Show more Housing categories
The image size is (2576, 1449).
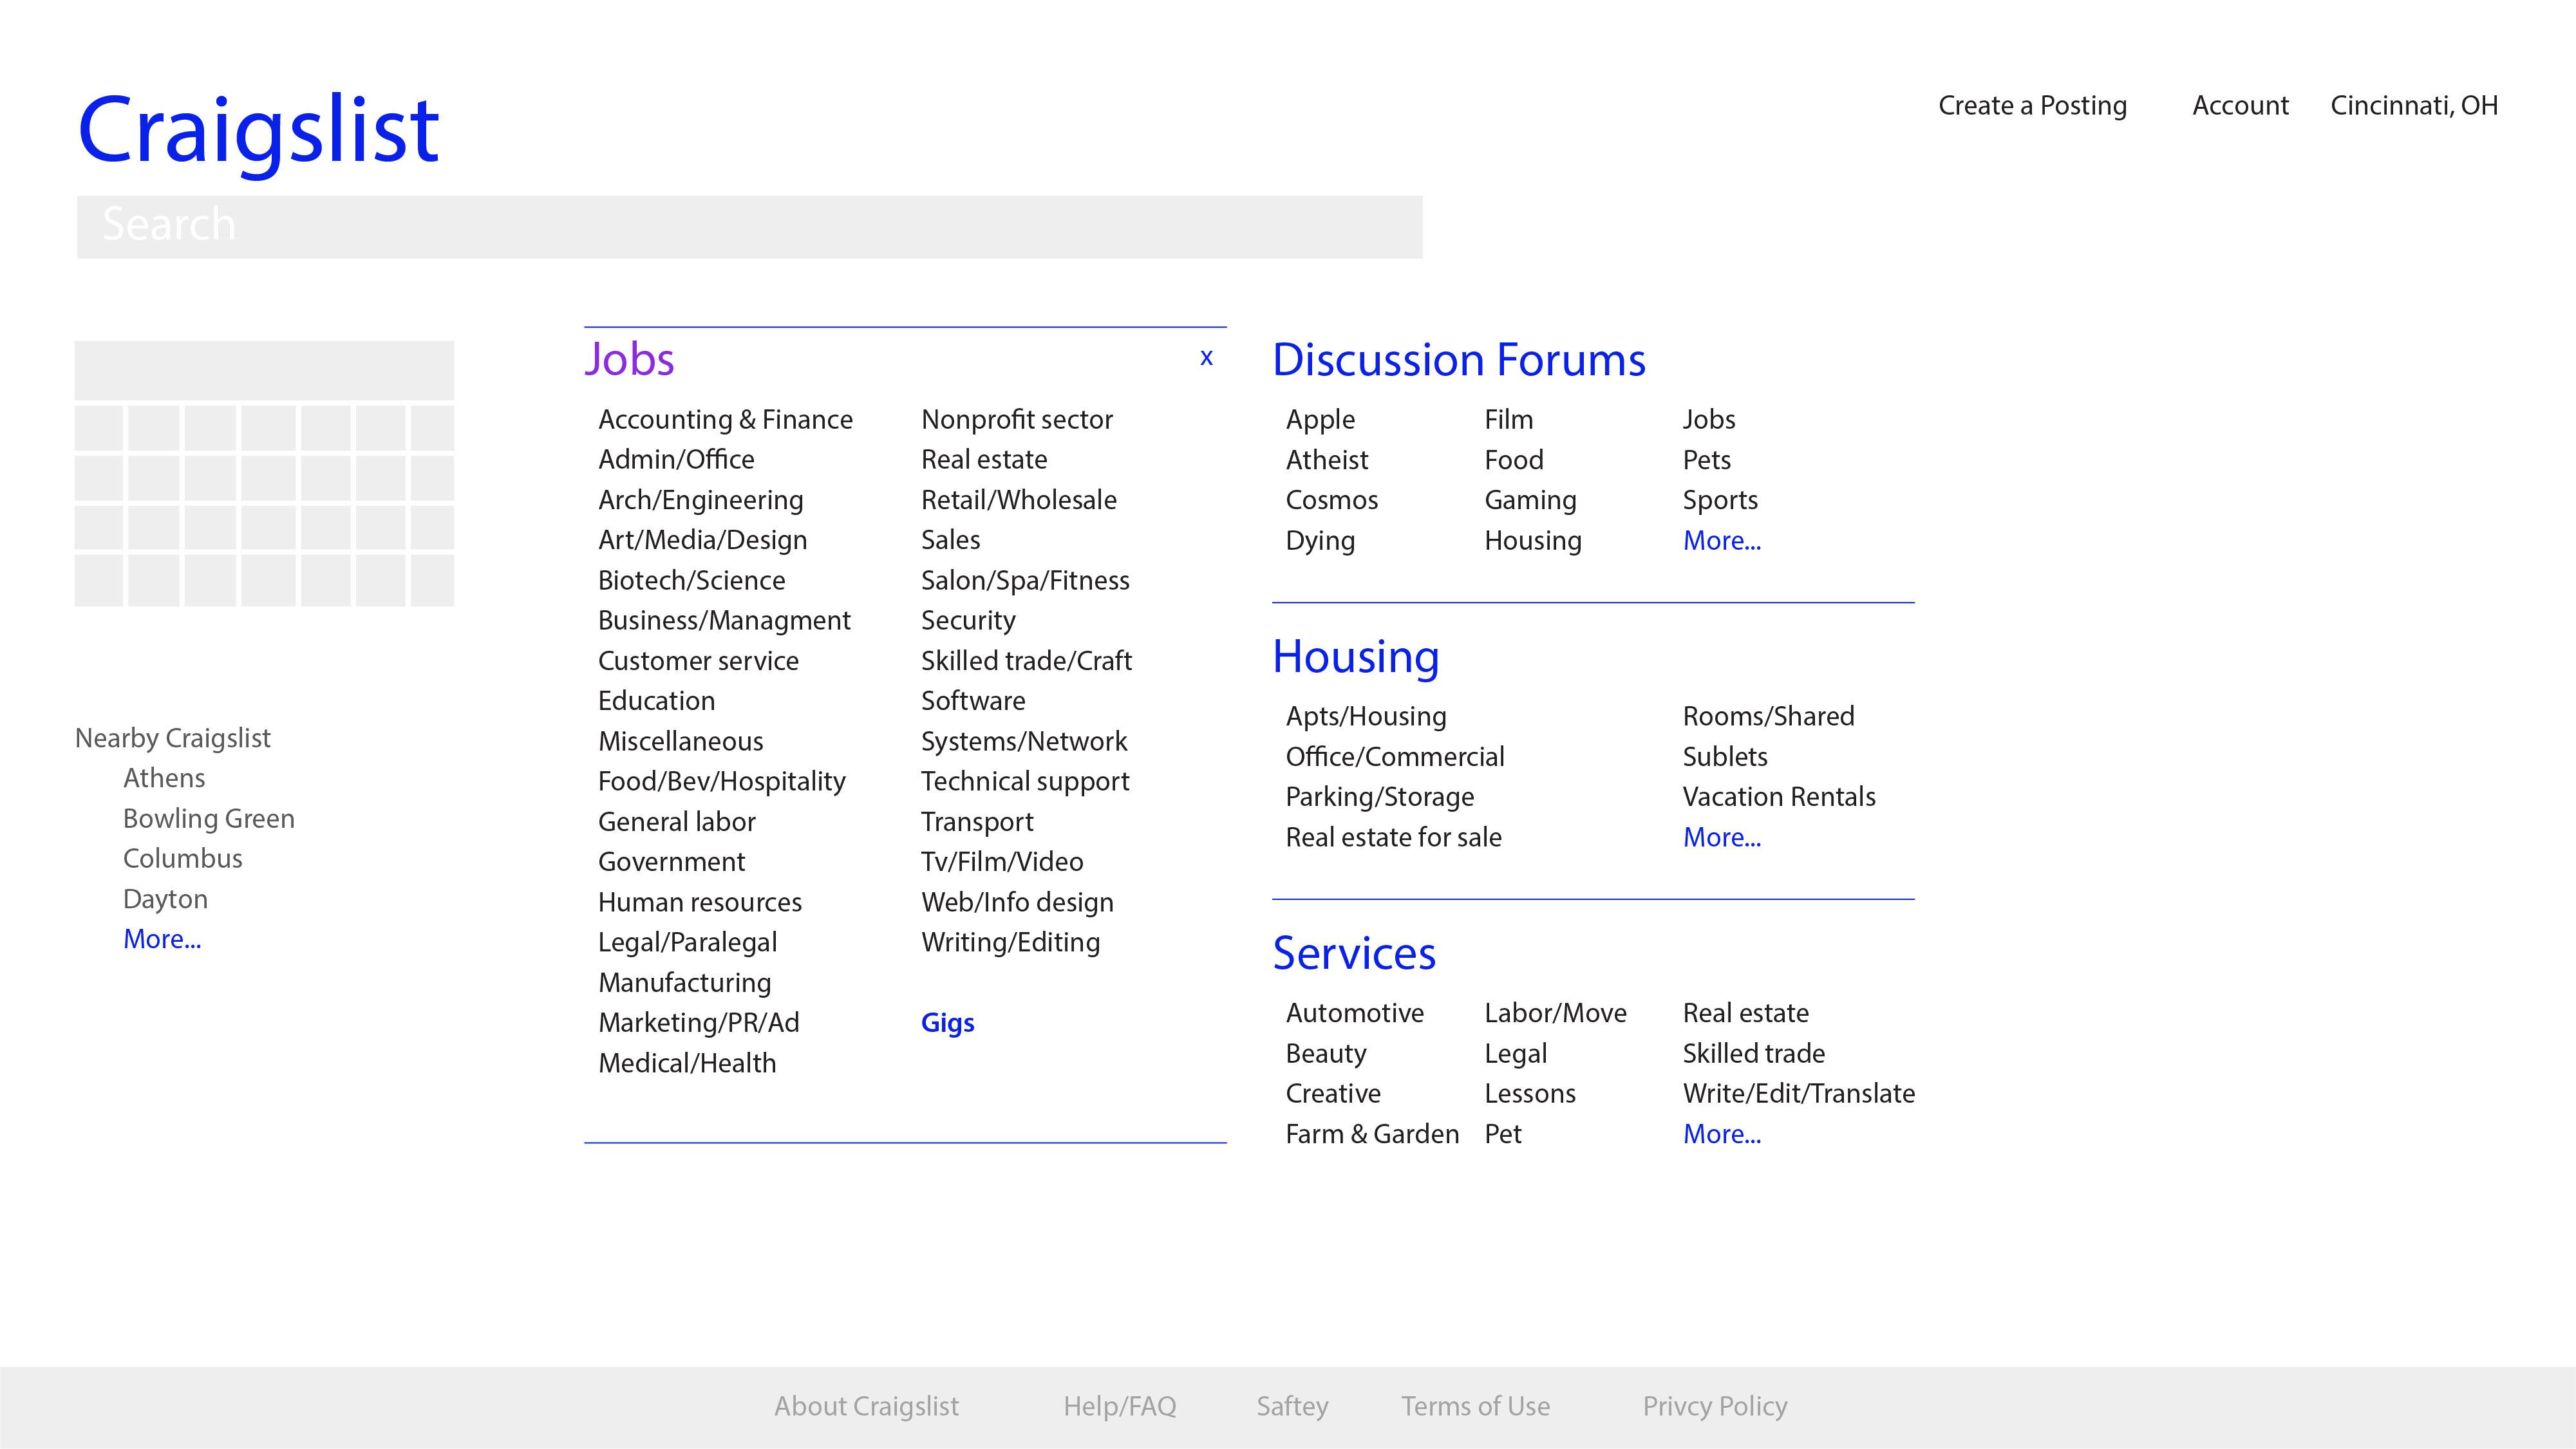(x=1722, y=837)
